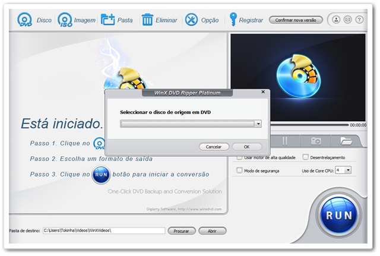Click the video preview thumbnail
This screenshot has width=380, height=256.
(298, 77)
